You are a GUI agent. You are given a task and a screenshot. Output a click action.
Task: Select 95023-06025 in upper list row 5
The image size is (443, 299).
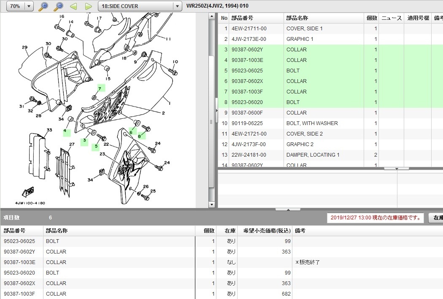pos(247,70)
